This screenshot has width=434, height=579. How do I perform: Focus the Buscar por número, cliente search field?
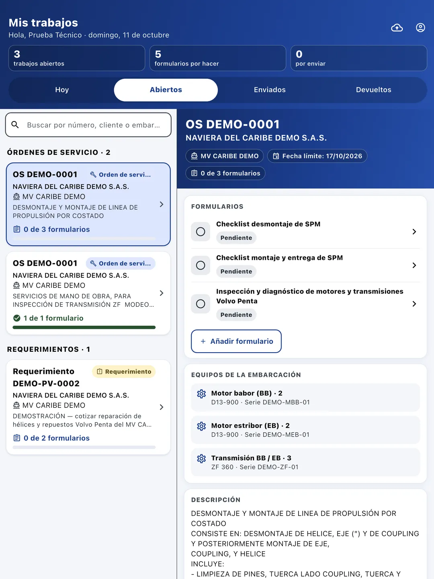point(88,125)
